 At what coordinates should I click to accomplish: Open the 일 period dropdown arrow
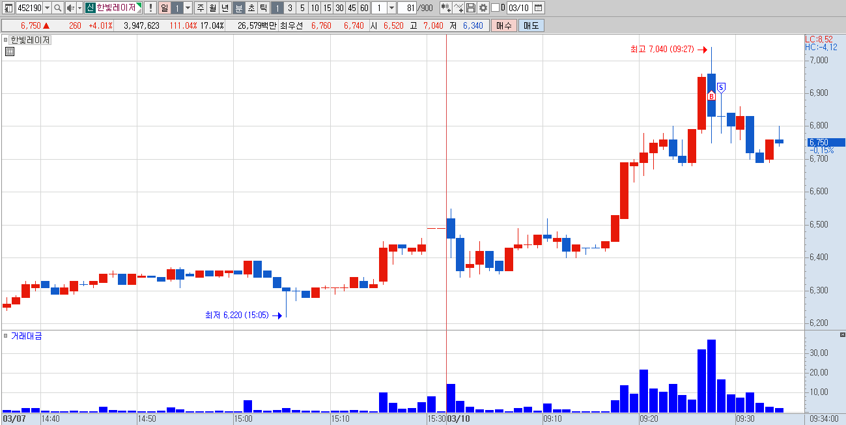(x=188, y=8)
